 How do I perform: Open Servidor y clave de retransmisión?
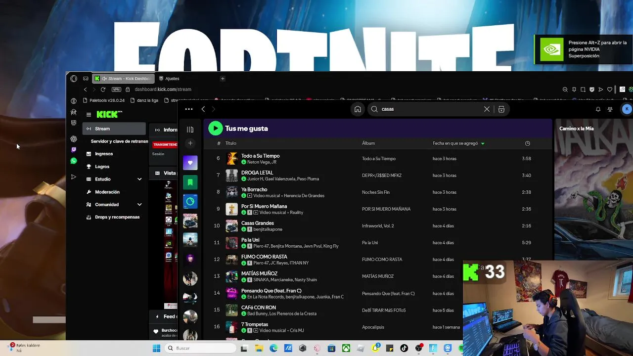(119, 141)
